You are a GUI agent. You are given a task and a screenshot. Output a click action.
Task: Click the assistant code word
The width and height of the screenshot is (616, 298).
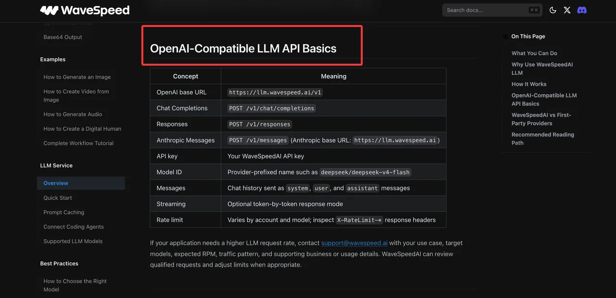362,188
